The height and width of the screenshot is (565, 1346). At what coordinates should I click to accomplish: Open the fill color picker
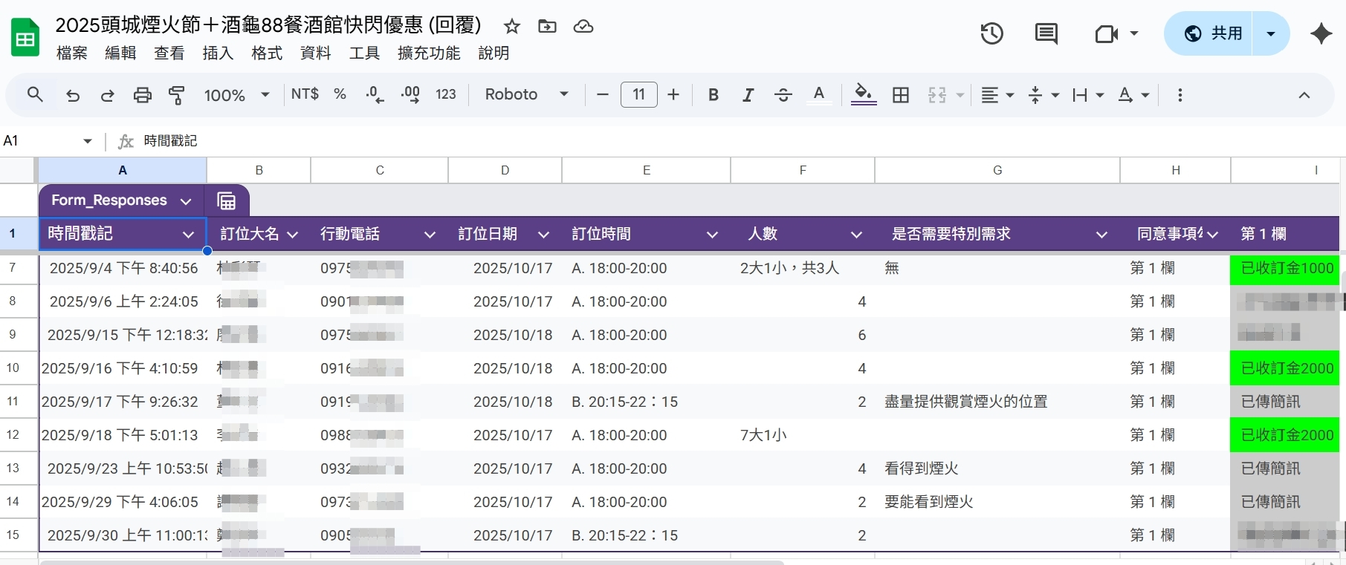(x=863, y=94)
